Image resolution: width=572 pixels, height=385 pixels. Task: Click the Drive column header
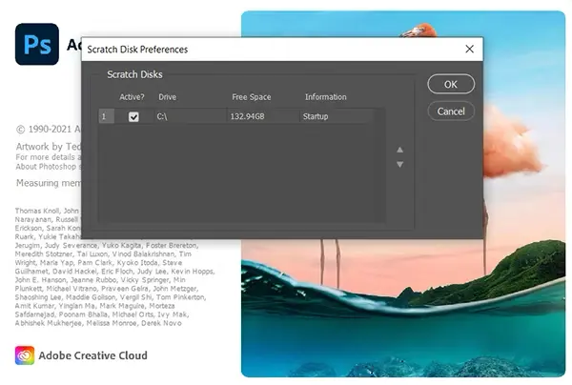click(x=167, y=97)
